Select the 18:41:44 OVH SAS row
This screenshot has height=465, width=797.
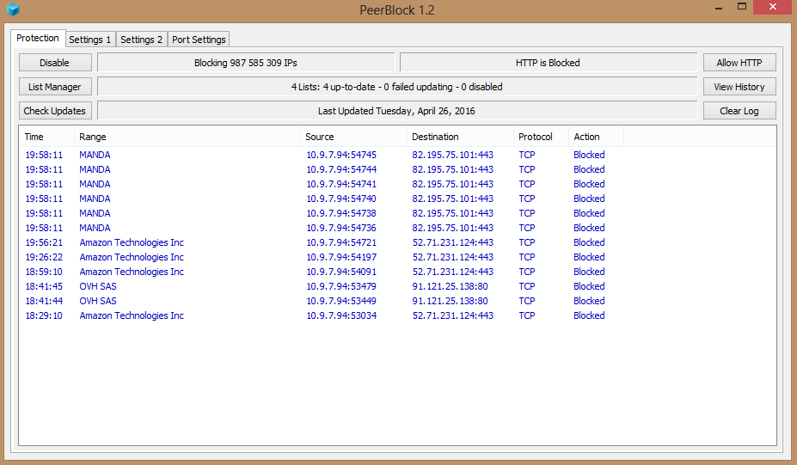point(397,302)
